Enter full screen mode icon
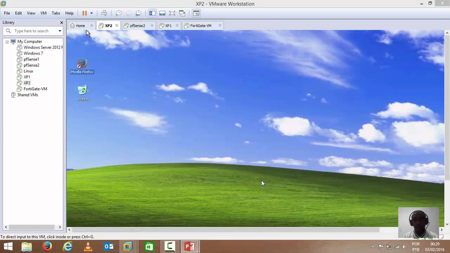 click(x=172, y=13)
